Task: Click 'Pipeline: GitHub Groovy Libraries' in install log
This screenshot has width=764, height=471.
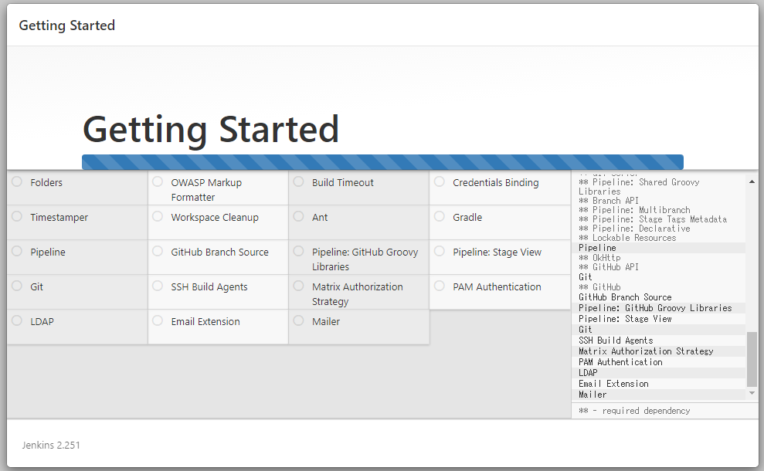Action: point(655,308)
